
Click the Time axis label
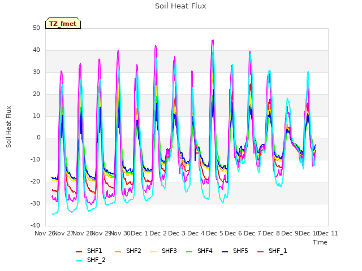click(320, 242)
